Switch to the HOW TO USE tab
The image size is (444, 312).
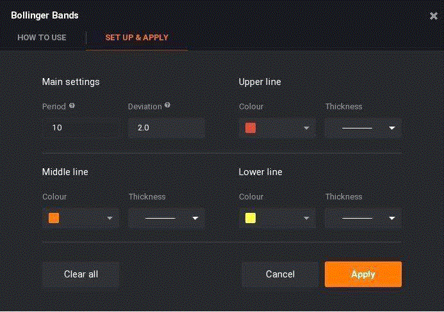(42, 37)
